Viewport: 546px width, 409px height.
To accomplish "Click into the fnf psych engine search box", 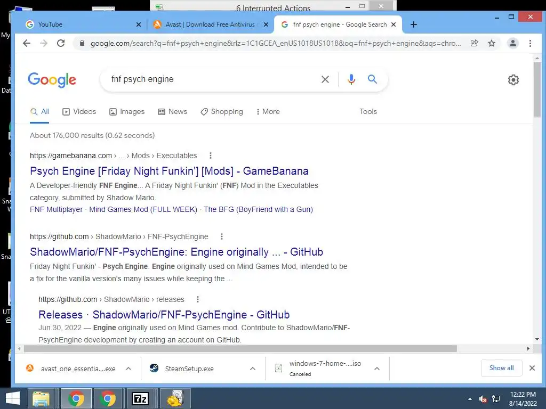I will tap(212, 79).
